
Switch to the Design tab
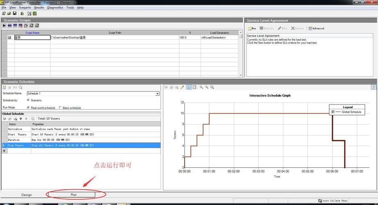tap(27, 195)
